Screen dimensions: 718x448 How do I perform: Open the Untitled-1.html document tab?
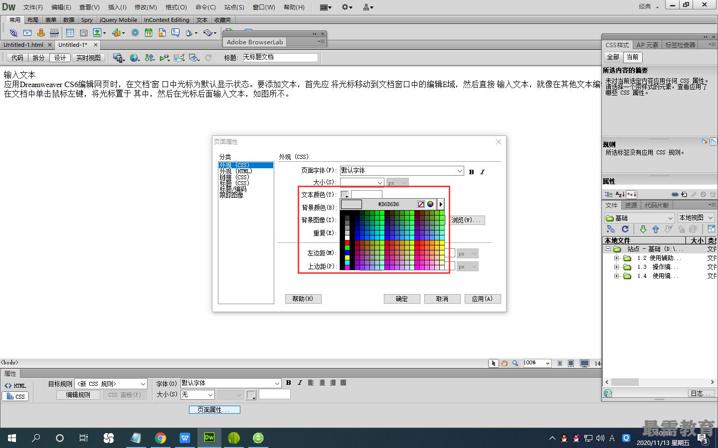tap(23, 45)
